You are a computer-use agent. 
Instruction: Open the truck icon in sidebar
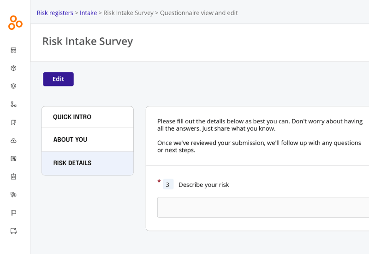(x=13, y=231)
